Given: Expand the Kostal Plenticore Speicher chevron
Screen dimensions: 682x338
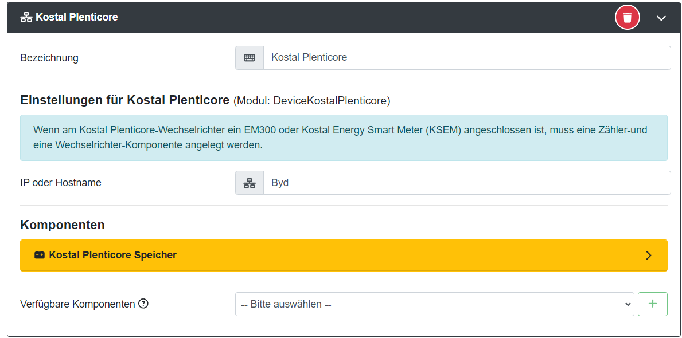Looking at the screenshot, I should [x=649, y=256].
